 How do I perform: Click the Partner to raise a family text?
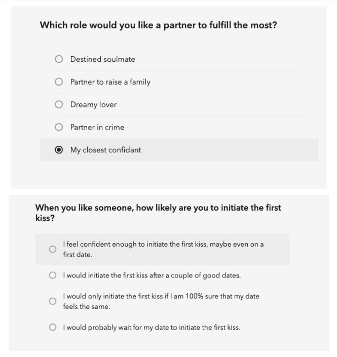click(x=110, y=82)
